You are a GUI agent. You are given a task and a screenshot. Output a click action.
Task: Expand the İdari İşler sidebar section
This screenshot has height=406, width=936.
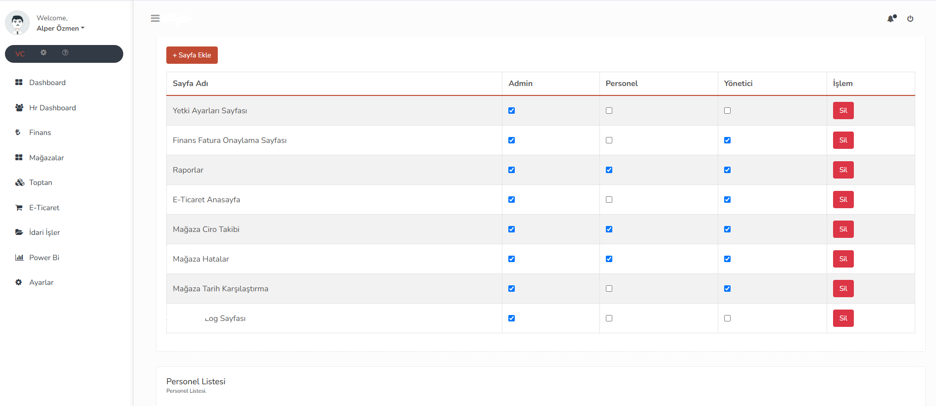pyautogui.click(x=45, y=232)
